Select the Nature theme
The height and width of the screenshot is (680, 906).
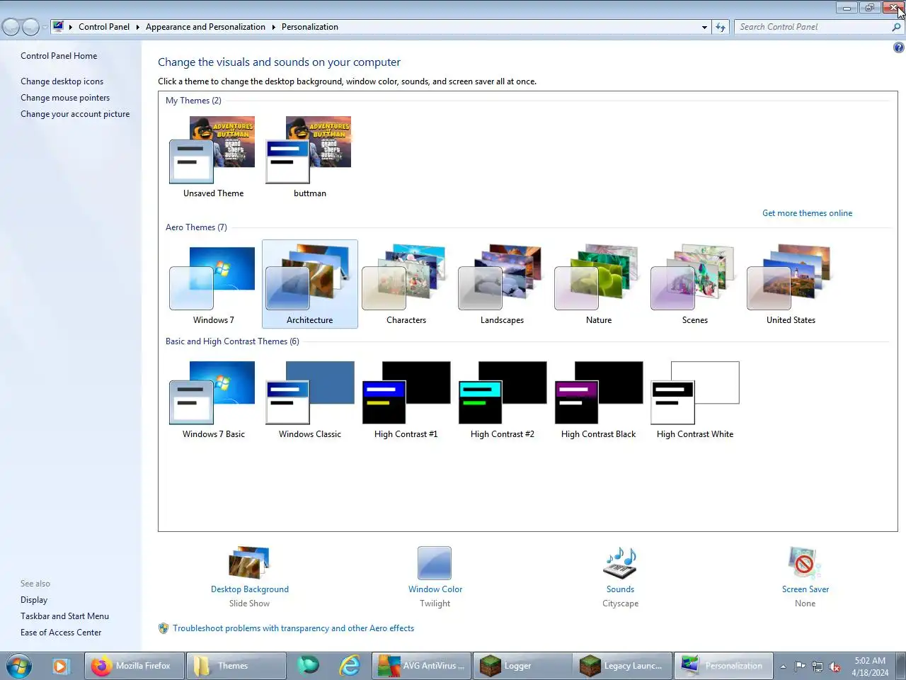[x=598, y=284]
